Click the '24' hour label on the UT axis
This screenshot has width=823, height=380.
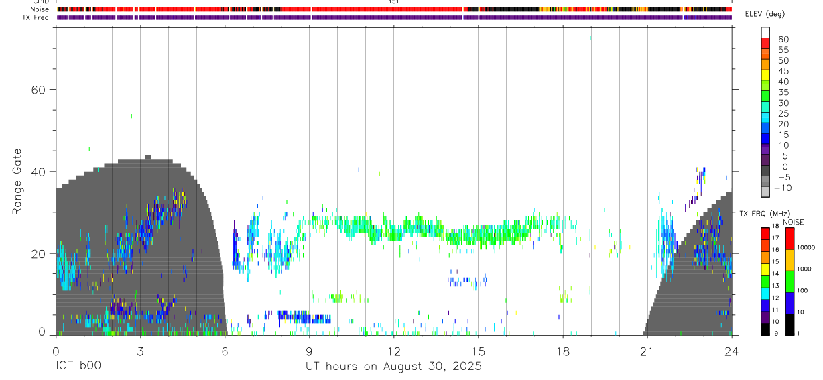732,351
